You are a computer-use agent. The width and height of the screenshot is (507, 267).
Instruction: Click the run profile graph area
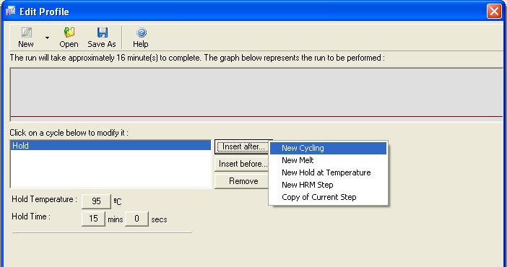256,94
